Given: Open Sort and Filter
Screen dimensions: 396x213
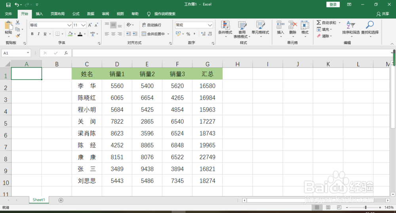Looking at the screenshot, I should point(351,29).
